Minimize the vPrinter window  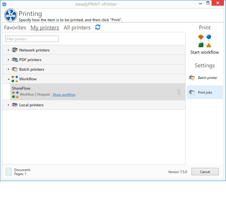(200, 3)
